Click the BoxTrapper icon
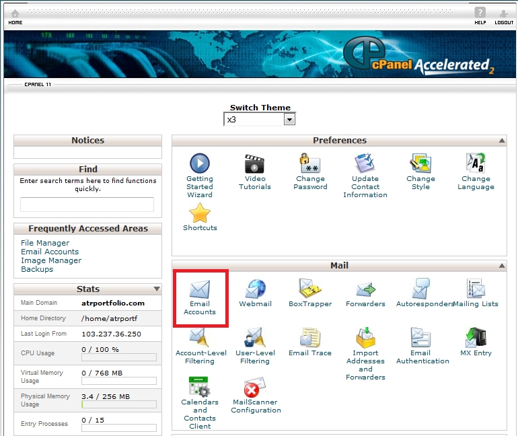The image size is (518, 436). [x=310, y=290]
